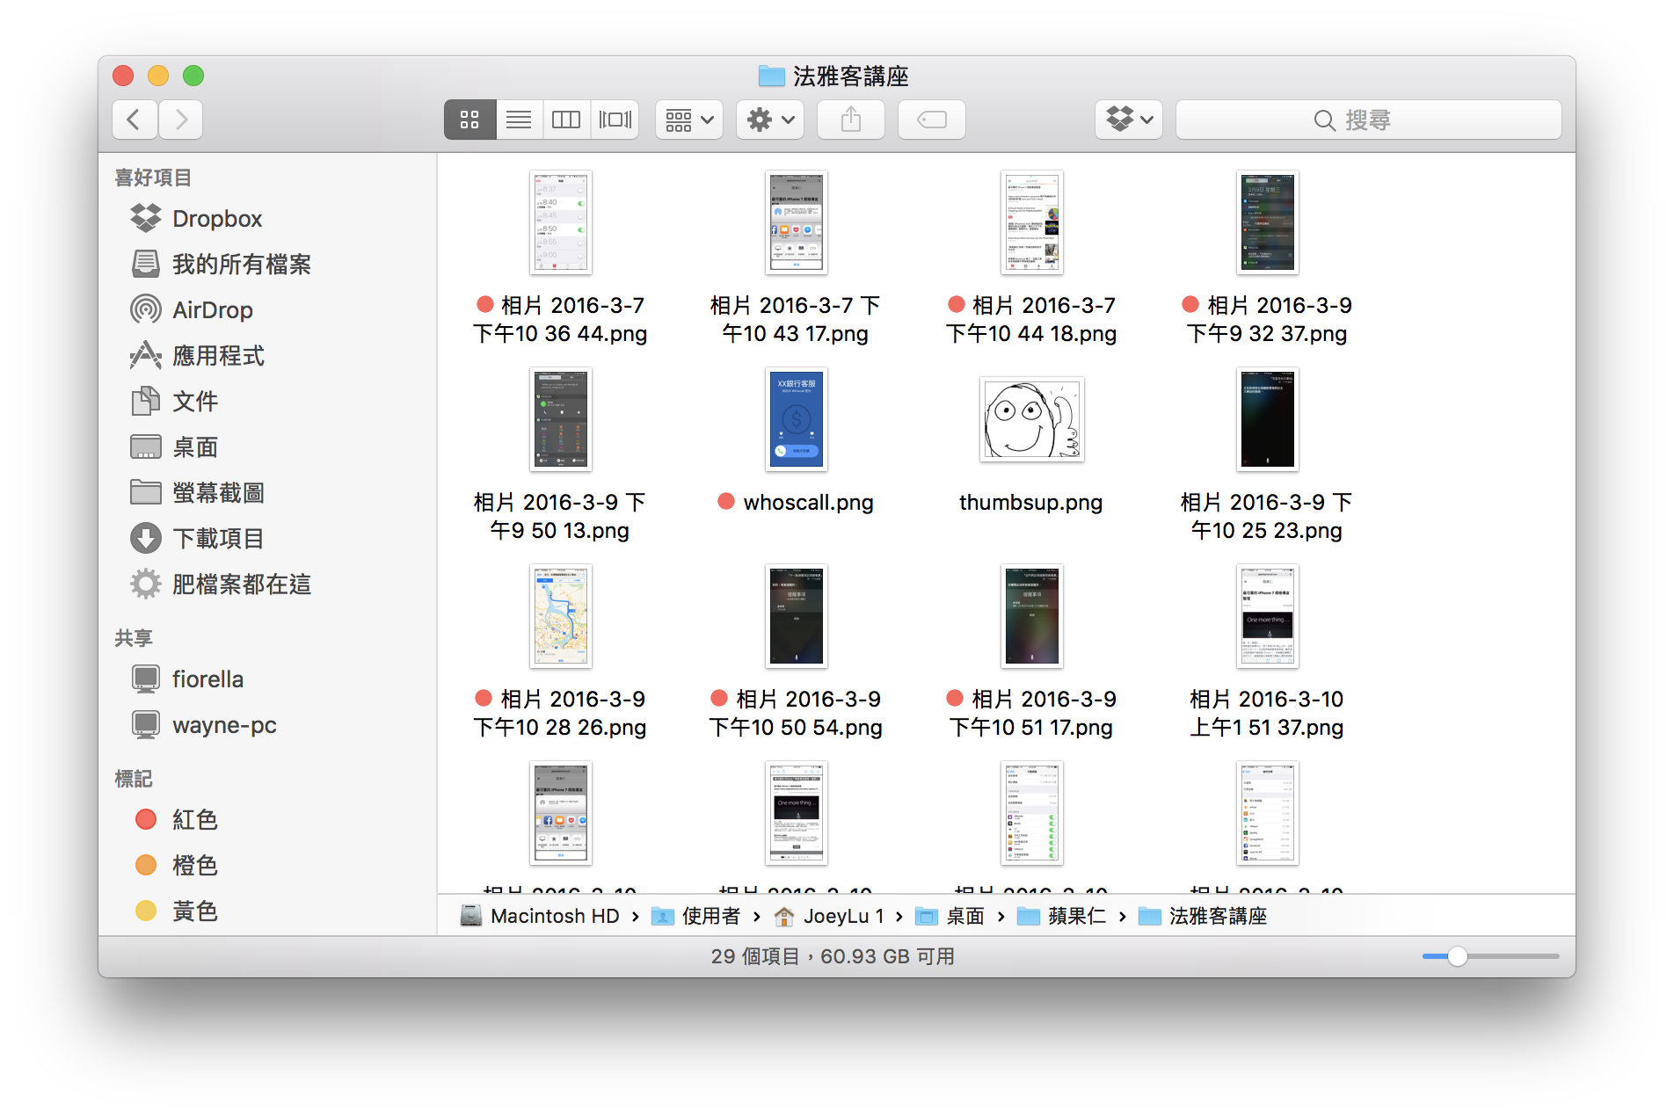The image size is (1674, 1118).
Task: Select the thumbsup.png meme image
Action: click(x=1032, y=419)
